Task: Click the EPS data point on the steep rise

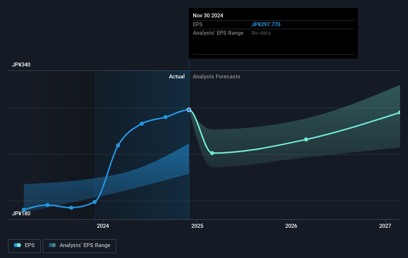Action: [x=118, y=145]
